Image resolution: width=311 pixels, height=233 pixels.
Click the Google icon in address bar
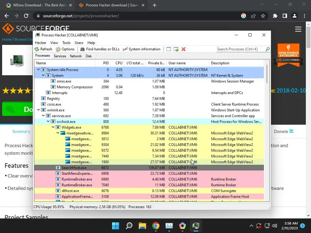coord(244,16)
